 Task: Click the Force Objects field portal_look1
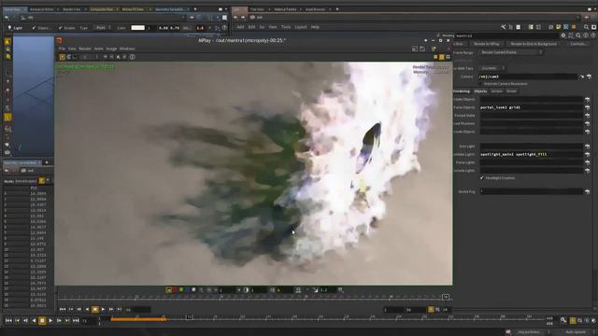pyautogui.click(x=531, y=107)
